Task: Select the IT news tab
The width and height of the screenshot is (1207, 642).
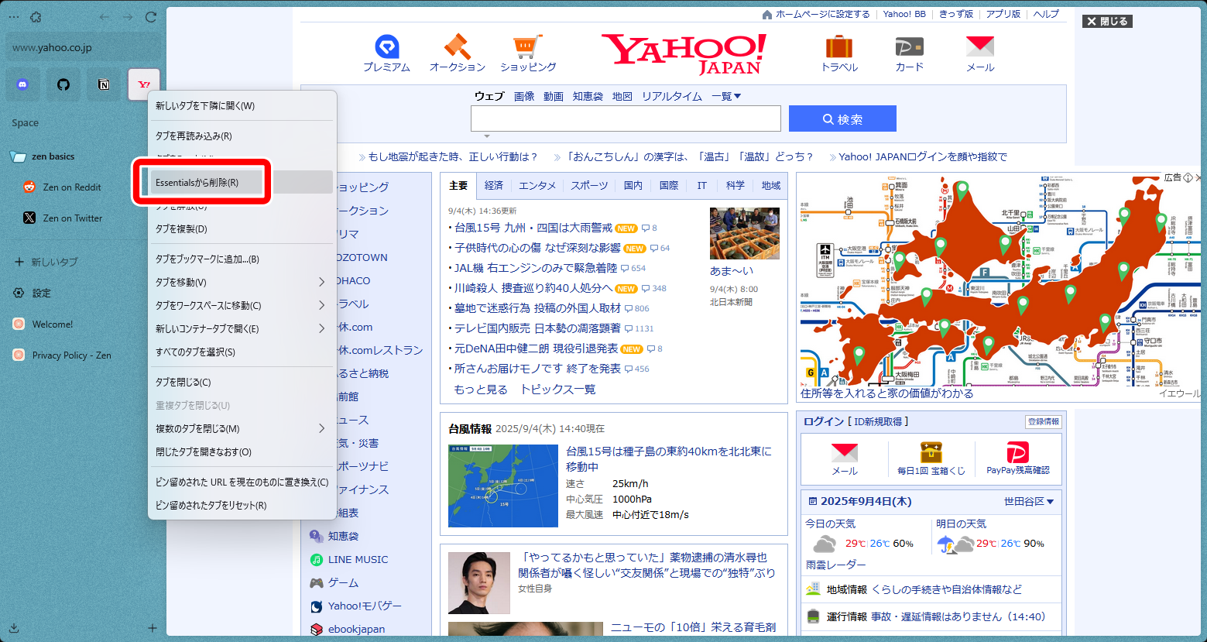Action: (701, 186)
